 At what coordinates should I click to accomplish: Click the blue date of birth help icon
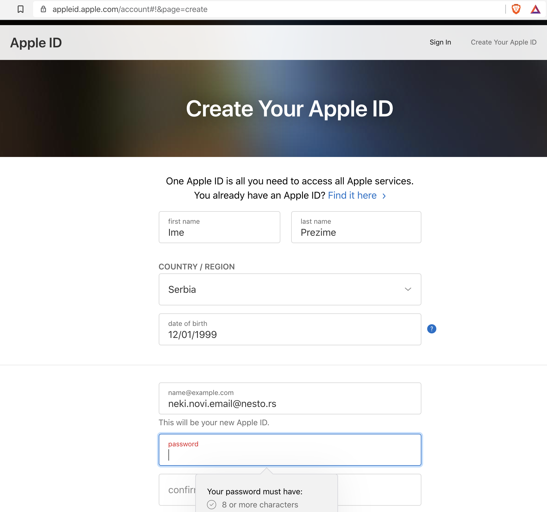431,329
